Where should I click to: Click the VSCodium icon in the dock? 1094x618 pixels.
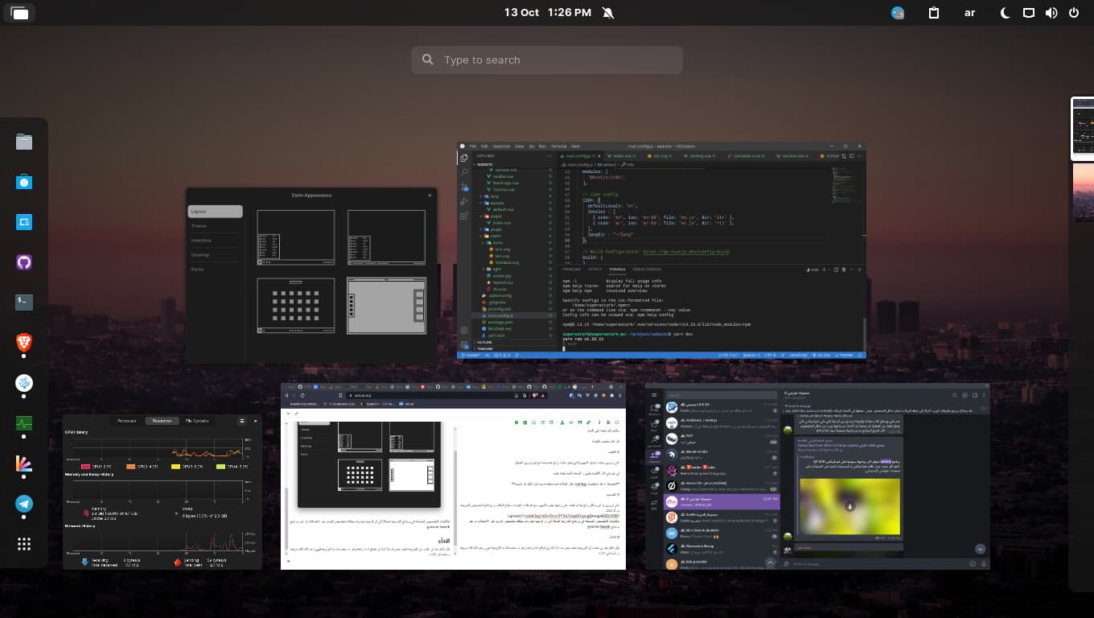(x=24, y=383)
